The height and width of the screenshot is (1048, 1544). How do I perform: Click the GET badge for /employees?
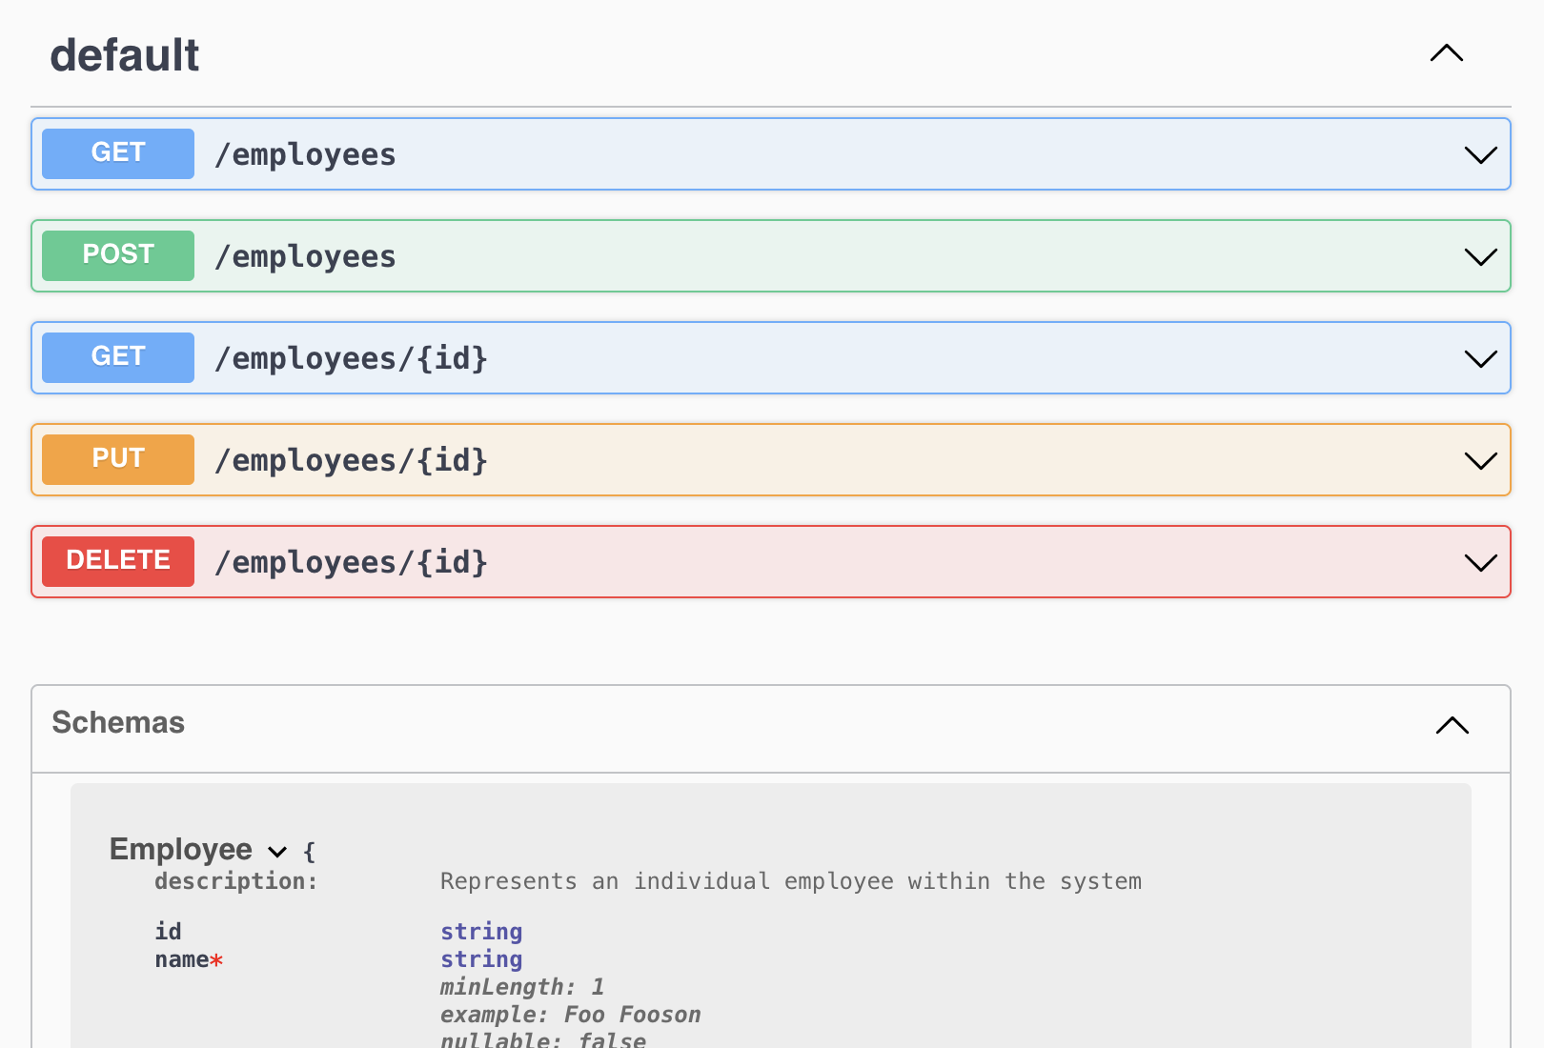tap(118, 153)
